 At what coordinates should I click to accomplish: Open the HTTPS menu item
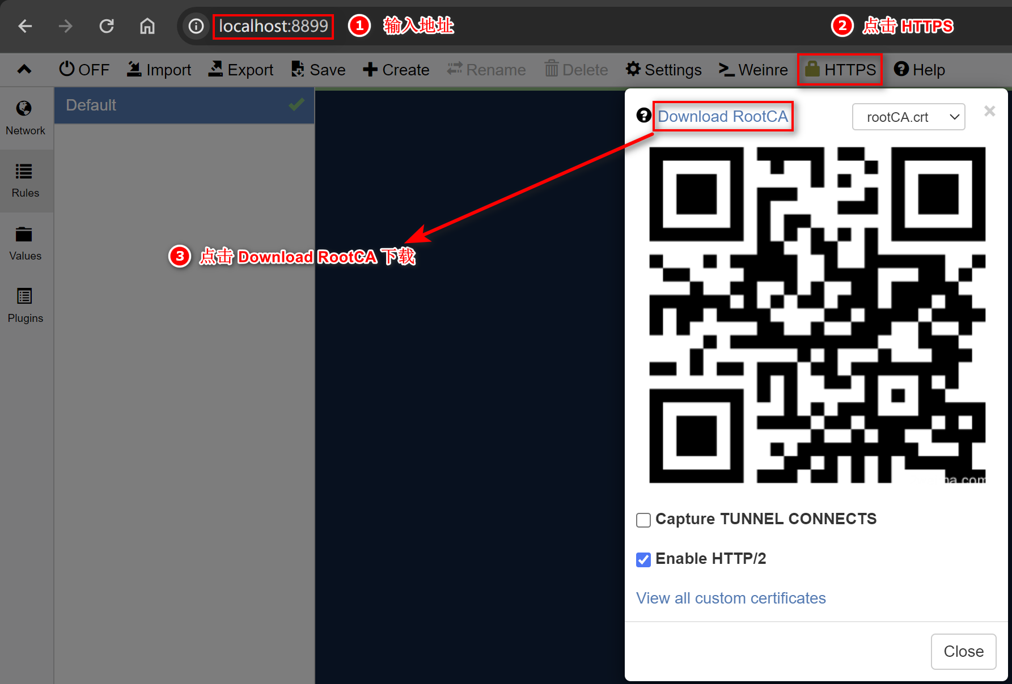coord(840,69)
